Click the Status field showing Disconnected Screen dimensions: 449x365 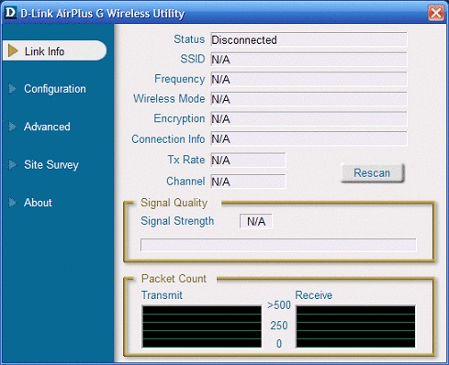pyautogui.click(x=309, y=39)
